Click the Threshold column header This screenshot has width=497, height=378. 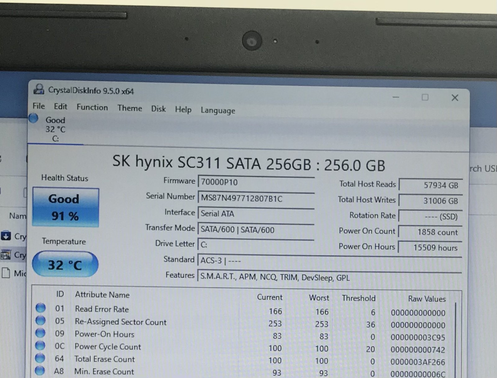click(359, 298)
